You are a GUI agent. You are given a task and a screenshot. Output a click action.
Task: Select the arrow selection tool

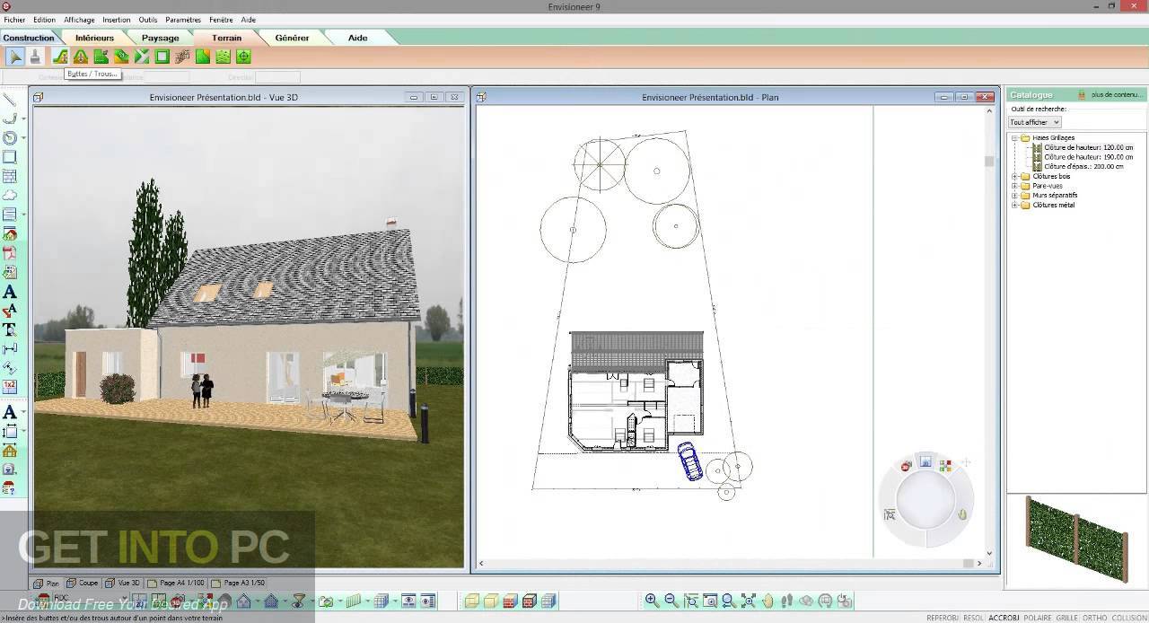point(15,57)
